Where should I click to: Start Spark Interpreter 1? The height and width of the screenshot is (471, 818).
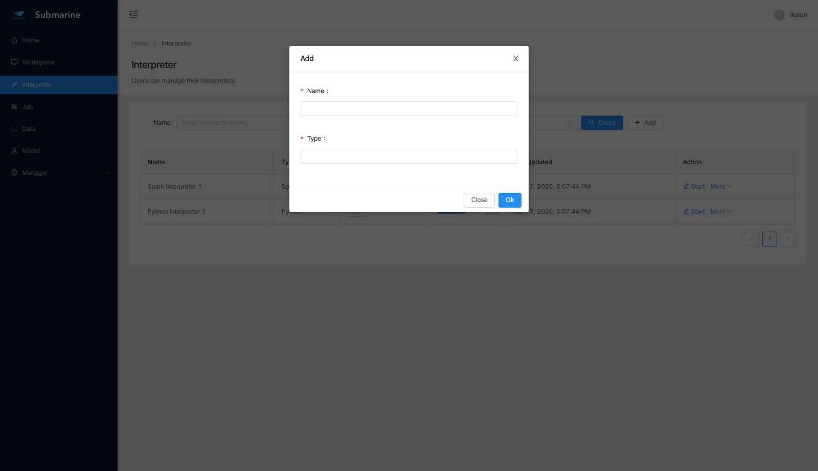pos(694,187)
